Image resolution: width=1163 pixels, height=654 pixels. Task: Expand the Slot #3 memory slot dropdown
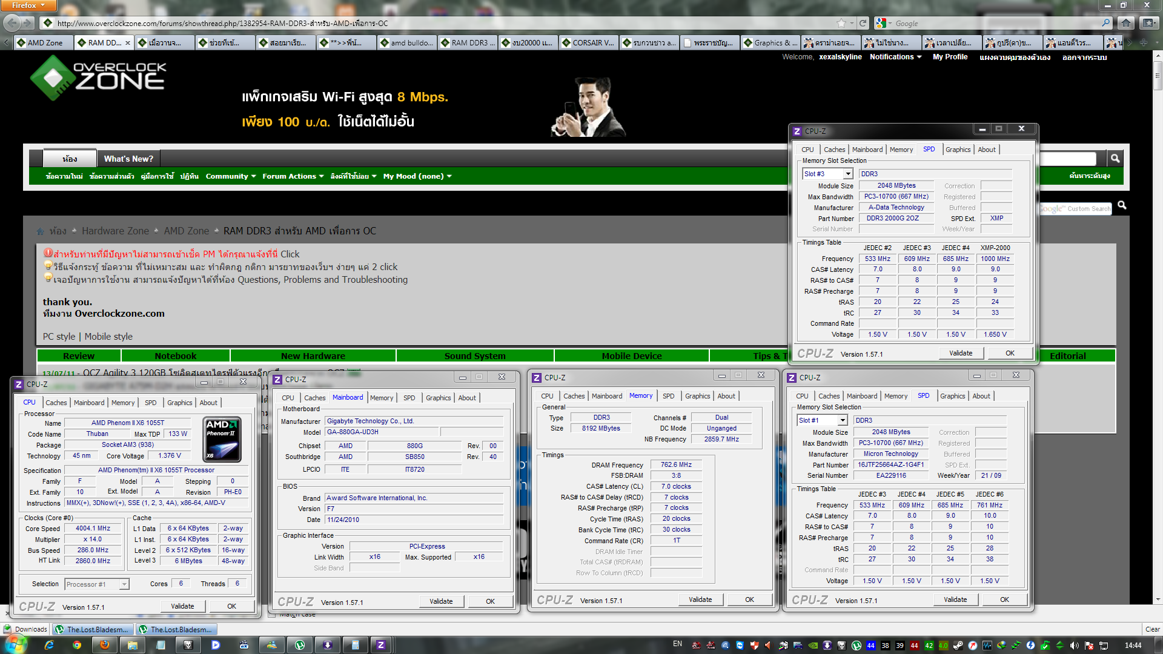tap(848, 174)
